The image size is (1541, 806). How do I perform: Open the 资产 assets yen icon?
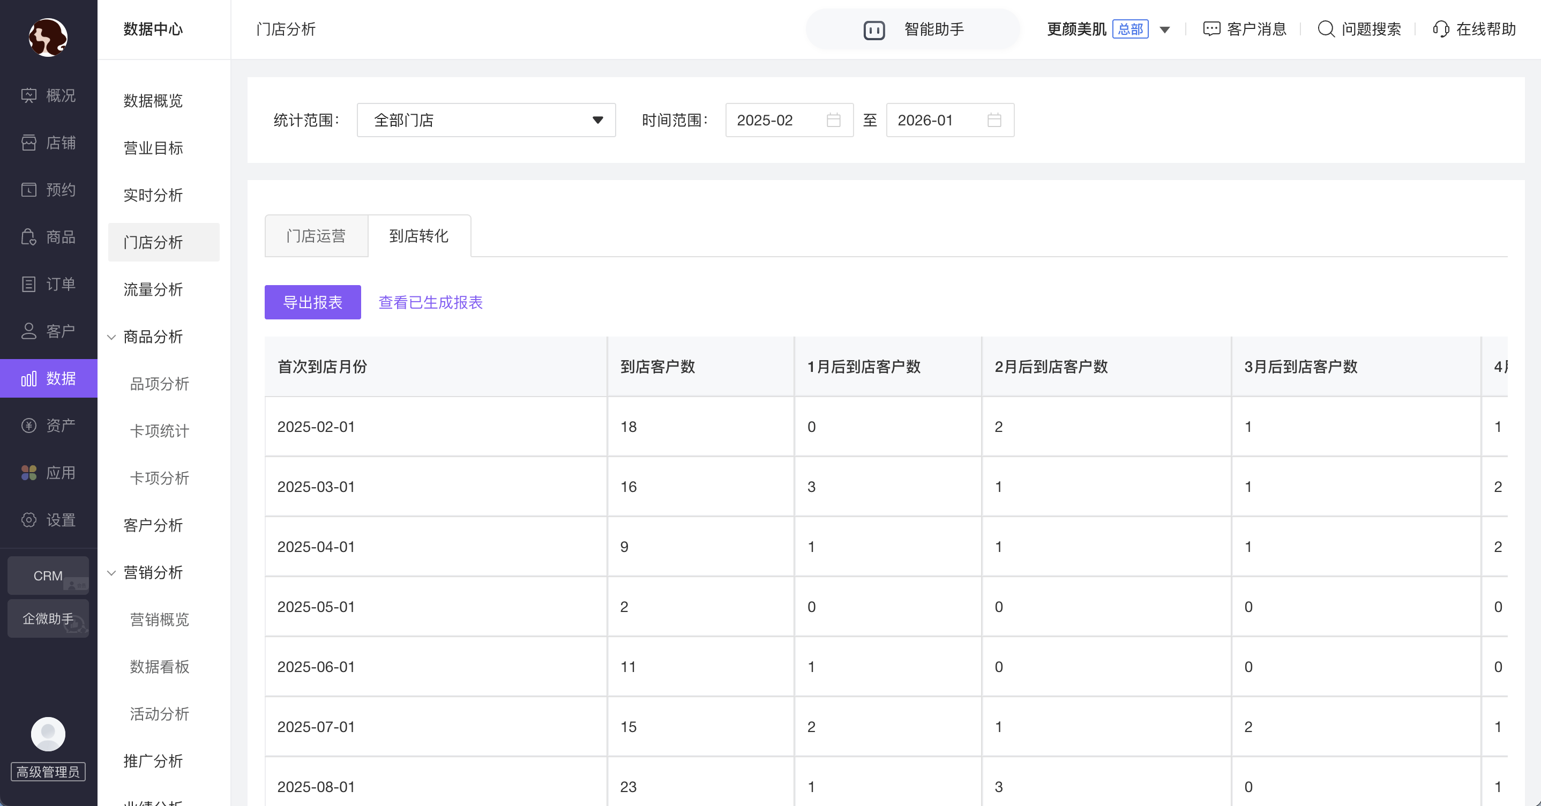[x=29, y=426]
